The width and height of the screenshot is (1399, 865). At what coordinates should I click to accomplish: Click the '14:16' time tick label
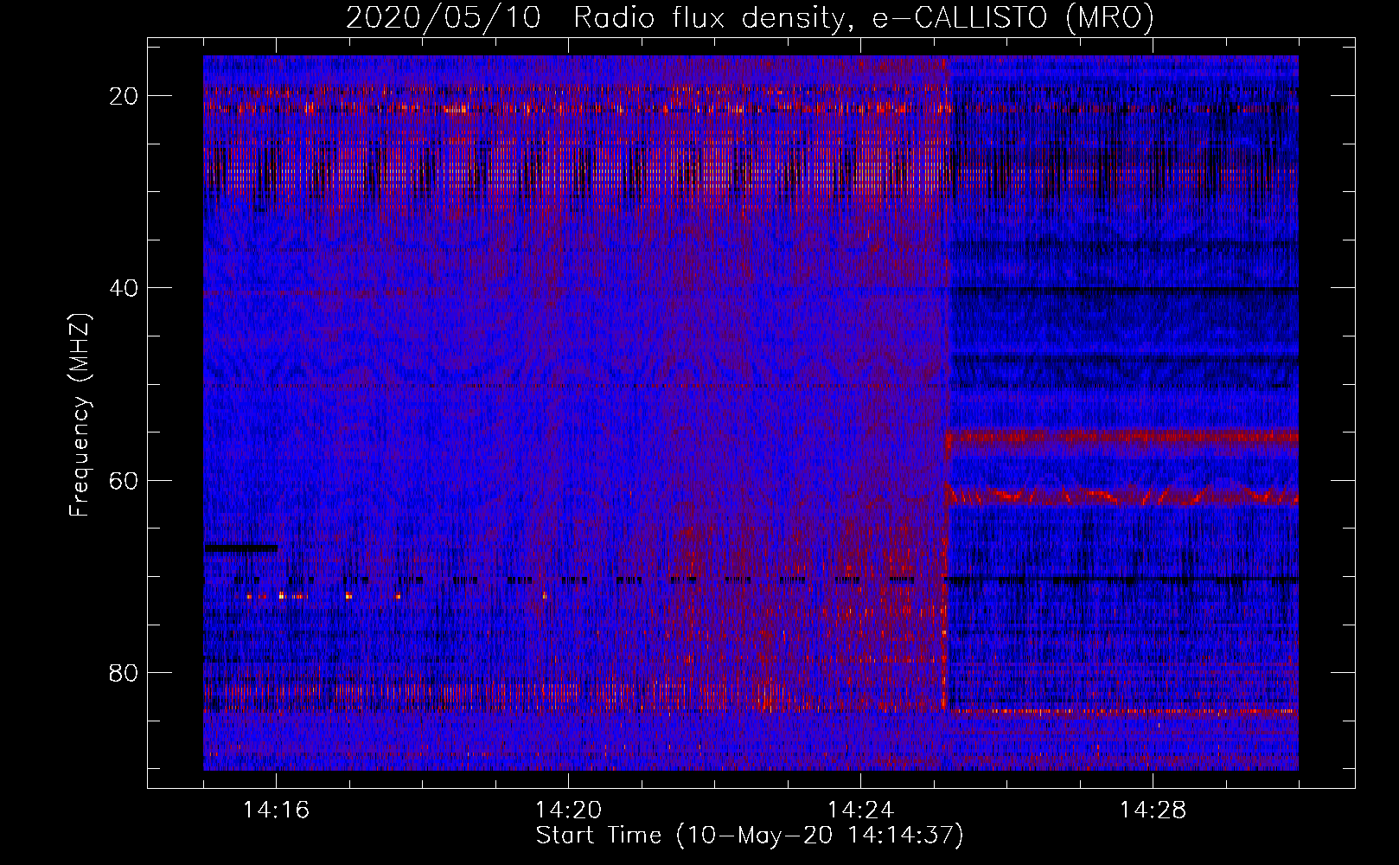(x=277, y=811)
